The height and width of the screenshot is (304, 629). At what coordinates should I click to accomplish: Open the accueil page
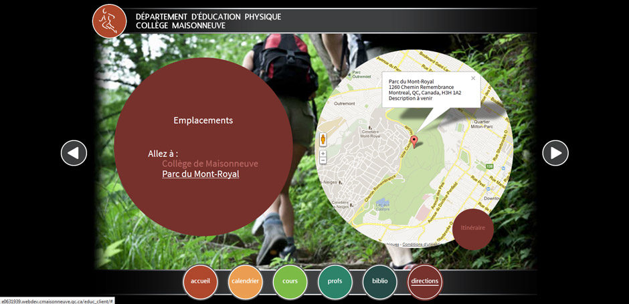tap(200, 281)
